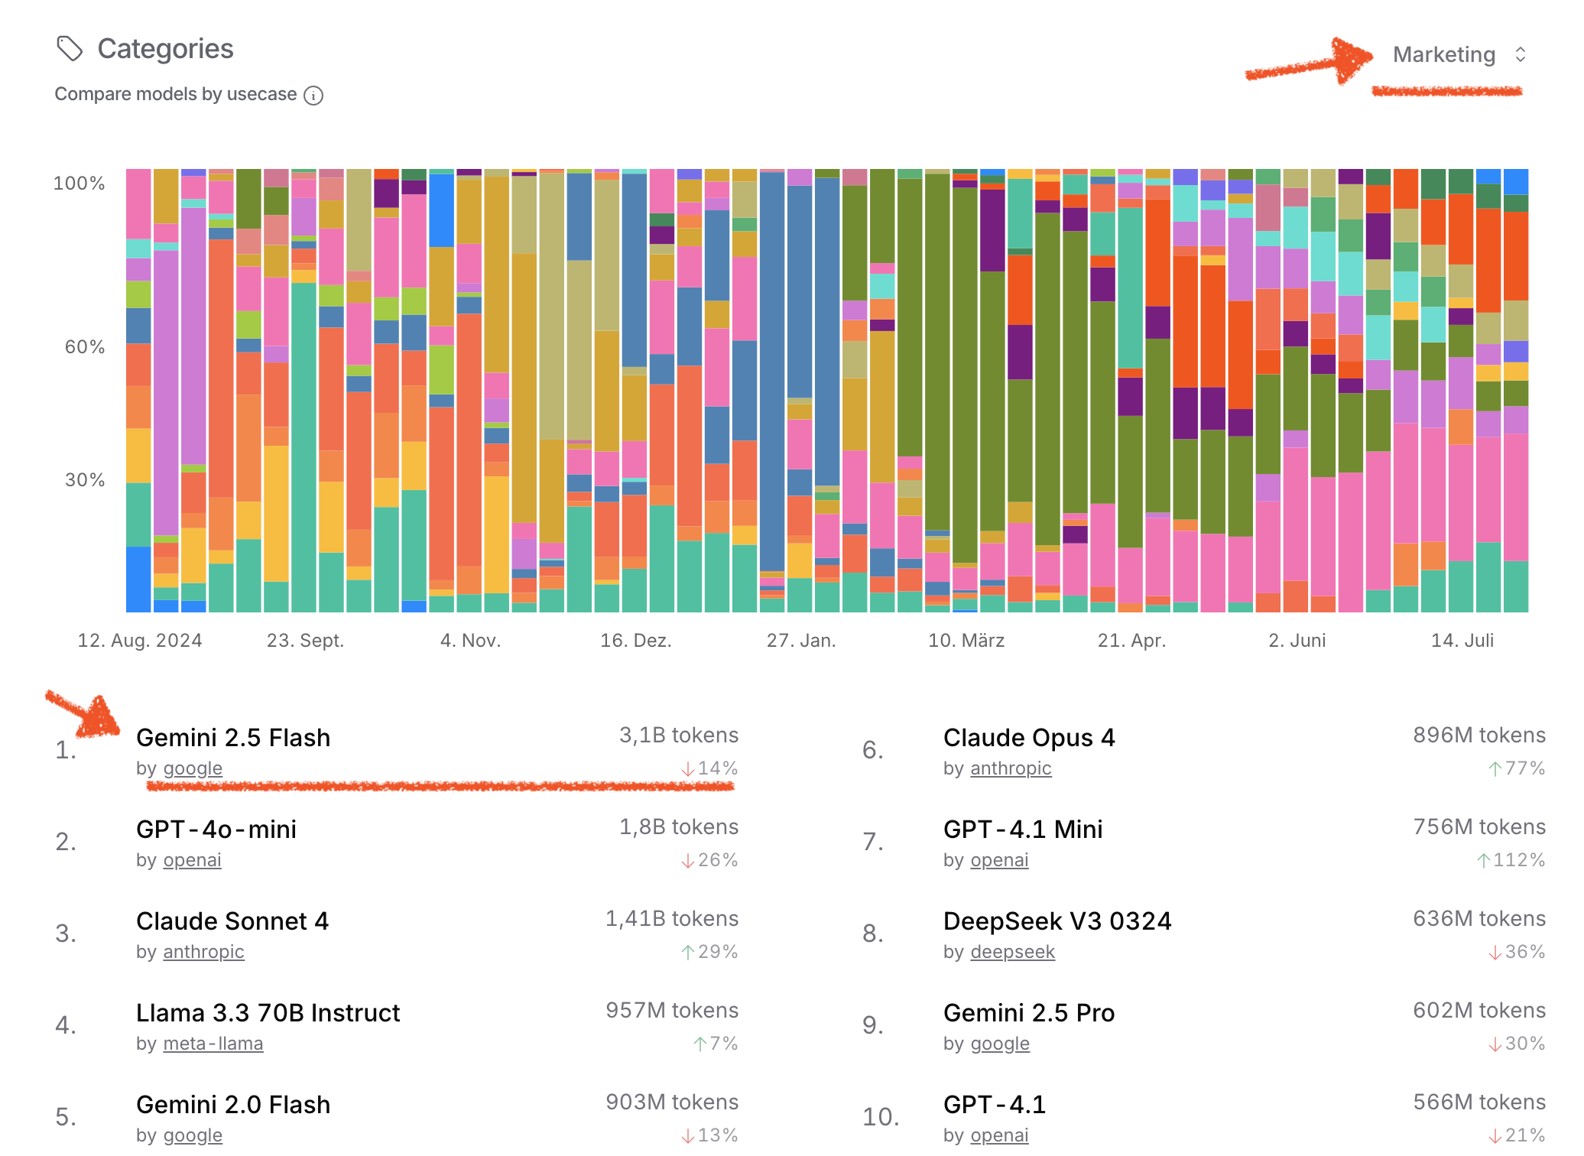This screenshot has width=1584, height=1156.
Task: Click the 2. Juni date label on axis
Action: [1297, 641]
